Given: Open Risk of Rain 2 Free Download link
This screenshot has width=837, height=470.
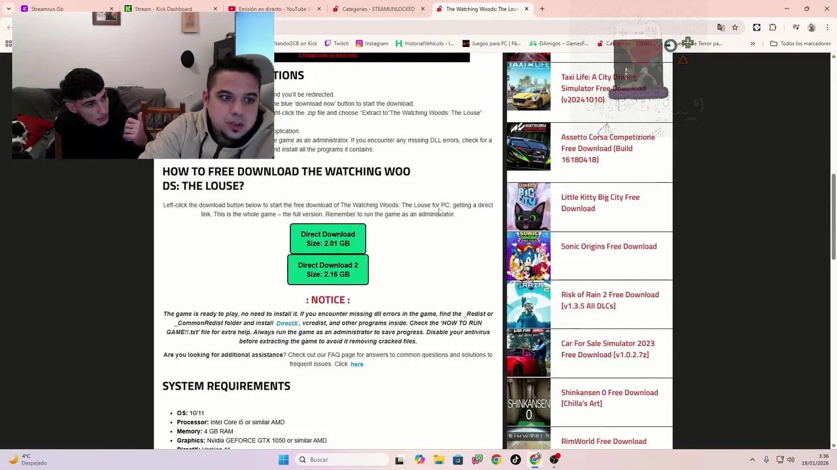Looking at the screenshot, I should (x=610, y=300).
